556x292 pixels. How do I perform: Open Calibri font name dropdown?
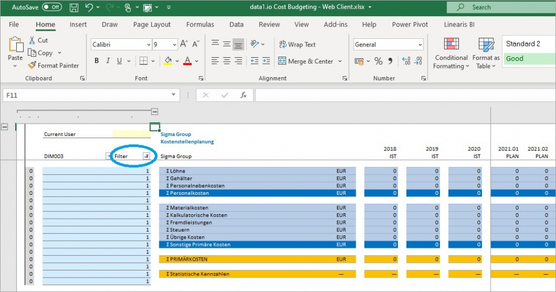[x=148, y=45]
